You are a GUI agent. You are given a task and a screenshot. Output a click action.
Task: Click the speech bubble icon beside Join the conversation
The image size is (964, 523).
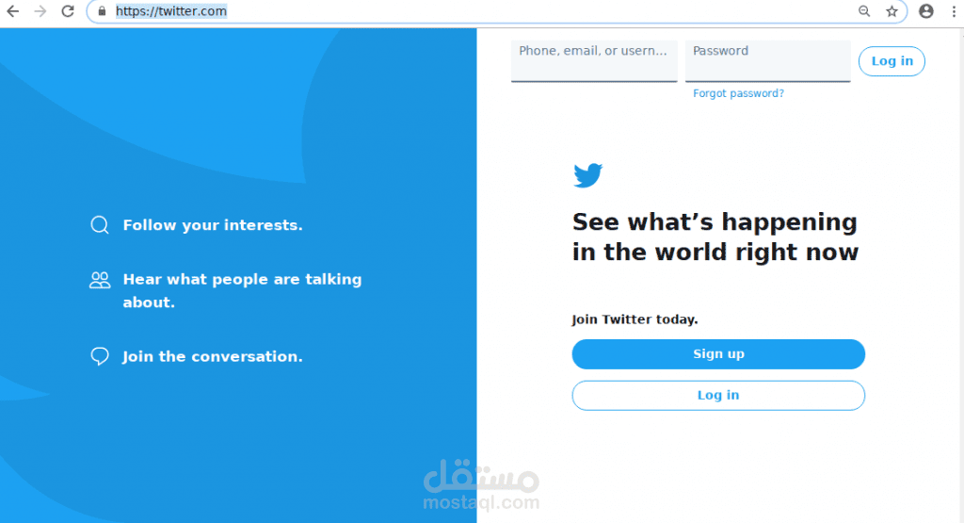(x=100, y=356)
